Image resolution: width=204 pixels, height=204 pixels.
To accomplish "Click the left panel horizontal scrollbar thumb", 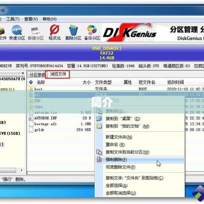I will [x=8, y=170].
